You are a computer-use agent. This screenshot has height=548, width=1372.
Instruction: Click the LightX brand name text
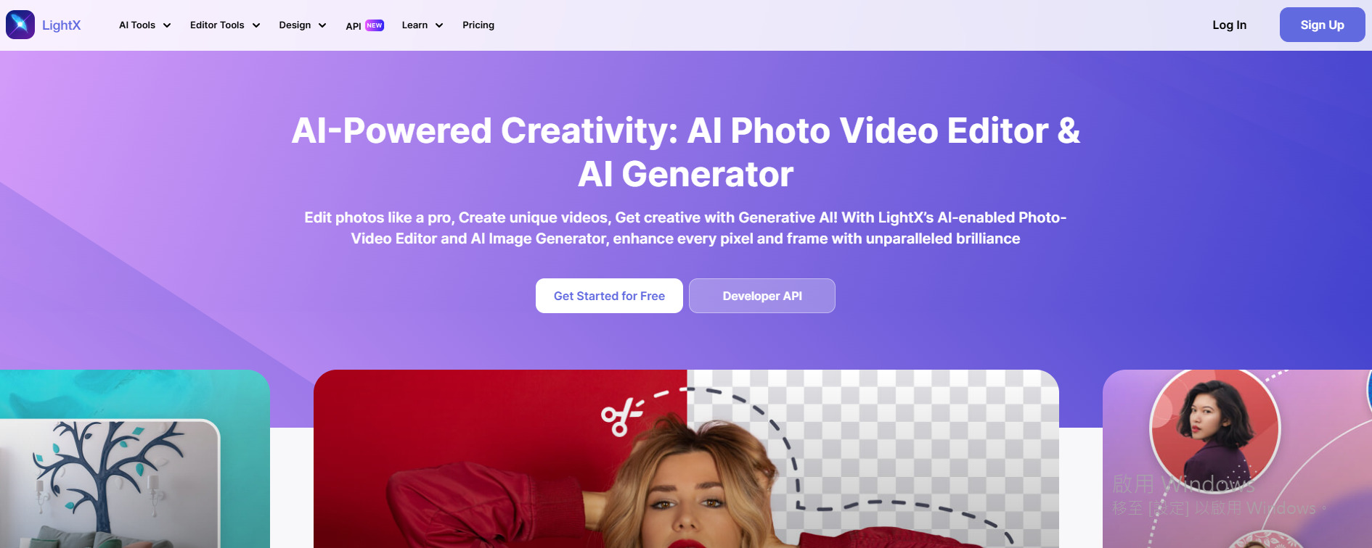(62, 25)
